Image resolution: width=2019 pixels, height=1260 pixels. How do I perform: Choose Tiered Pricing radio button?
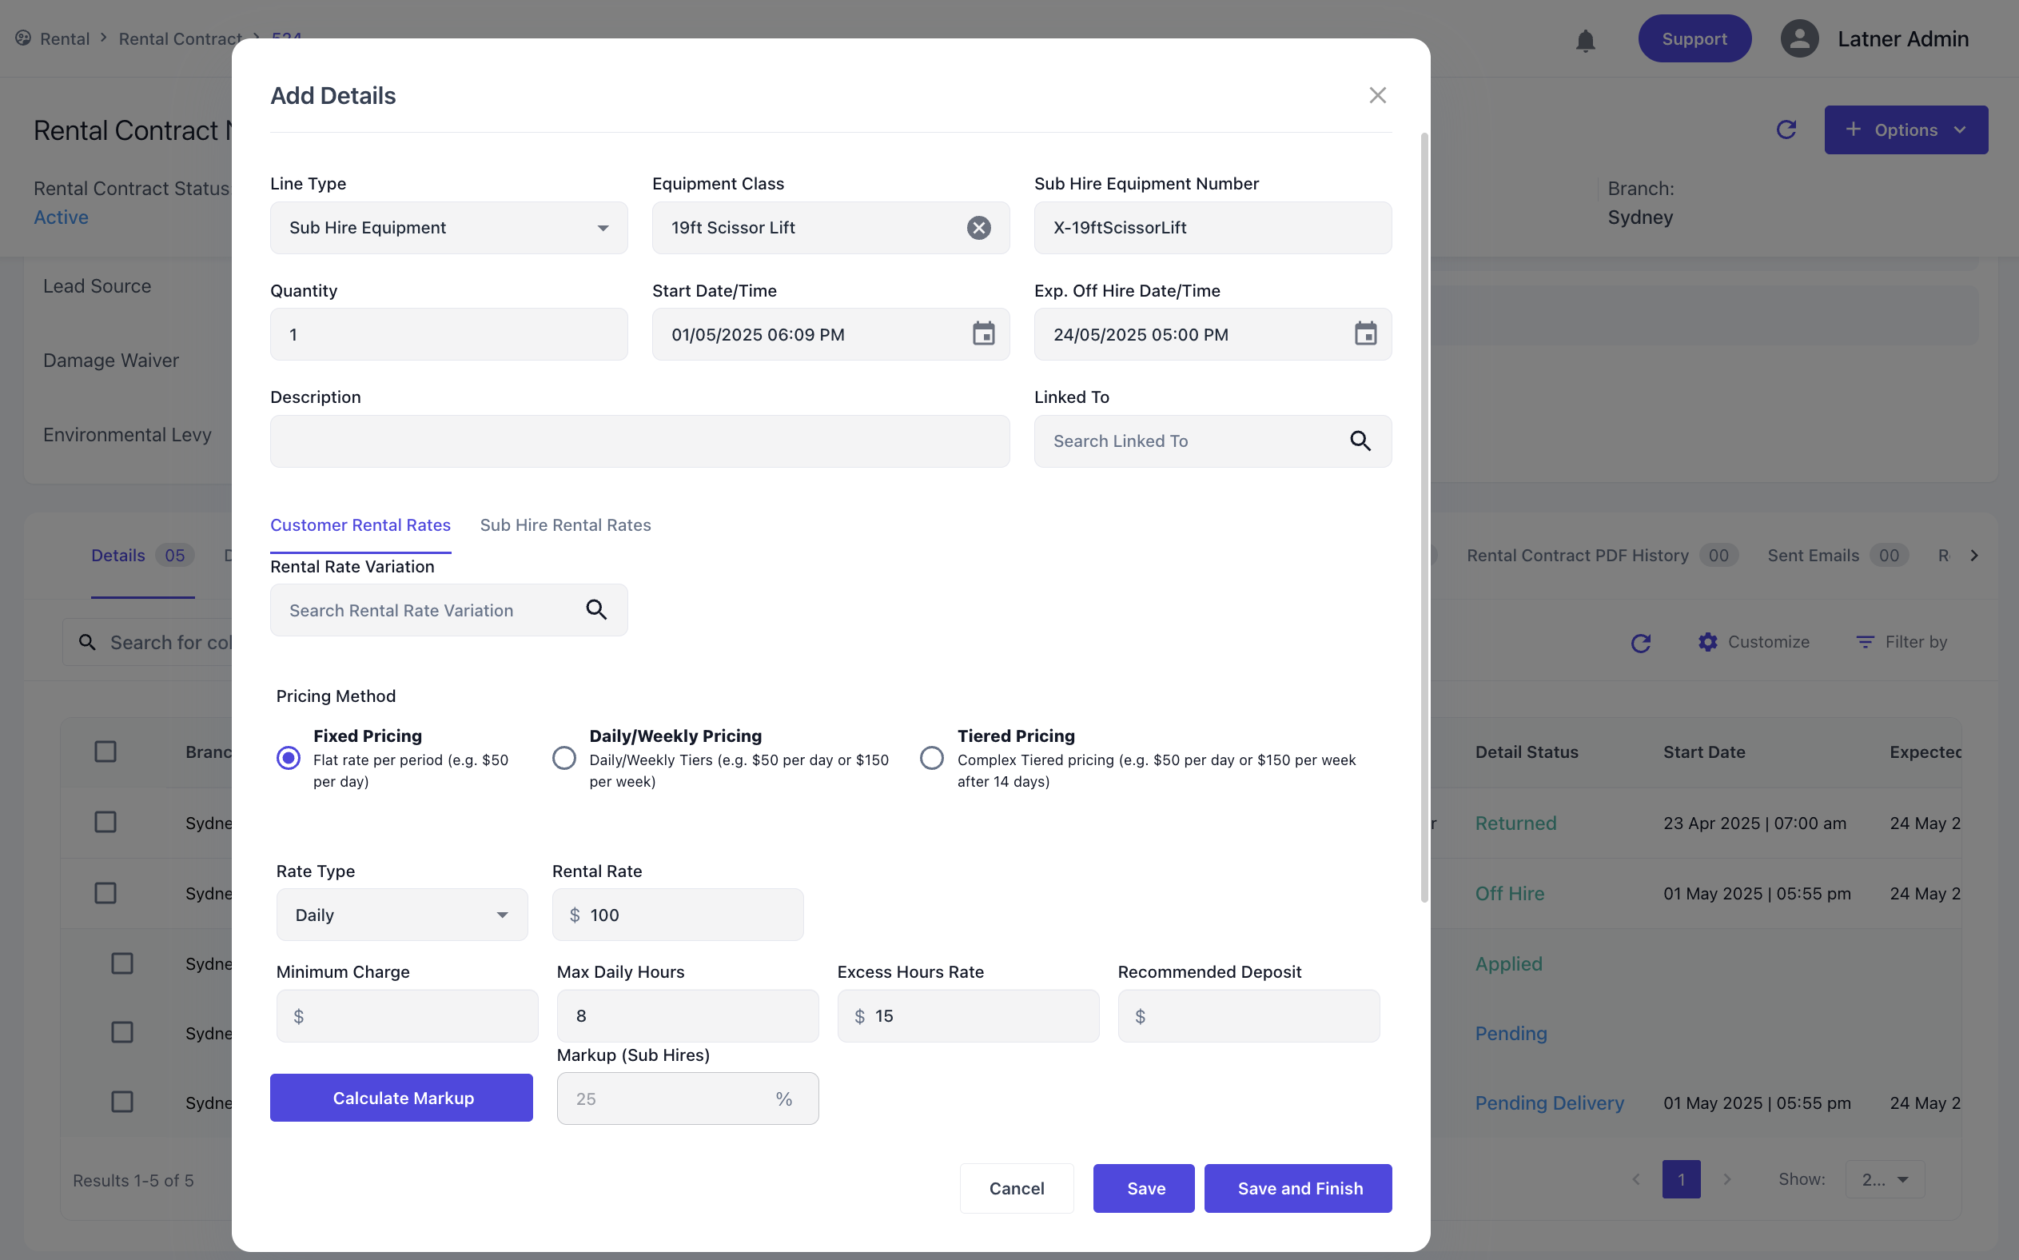[x=931, y=757]
